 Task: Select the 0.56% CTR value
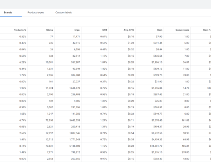[x=103, y=43]
